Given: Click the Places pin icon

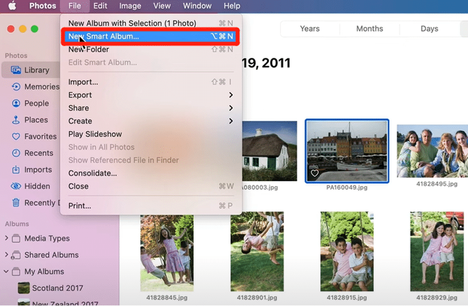Looking at the screenshot, I should (16, 120).
